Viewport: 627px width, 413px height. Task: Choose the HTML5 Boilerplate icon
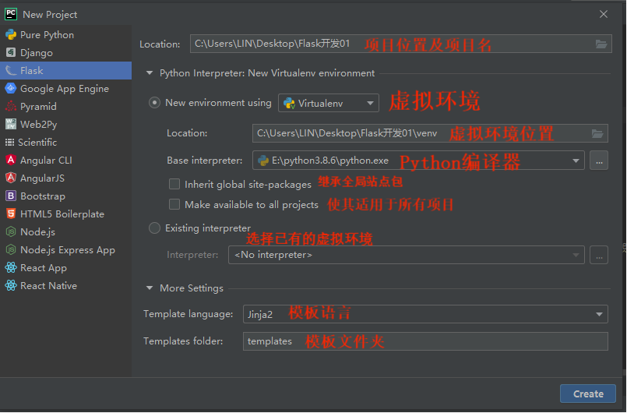(x=11, y=214)
